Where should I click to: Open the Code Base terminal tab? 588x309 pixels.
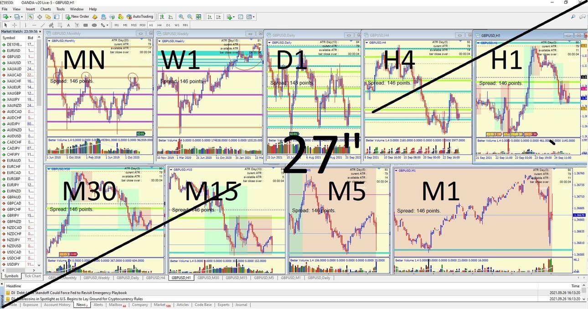pos(203,305)
